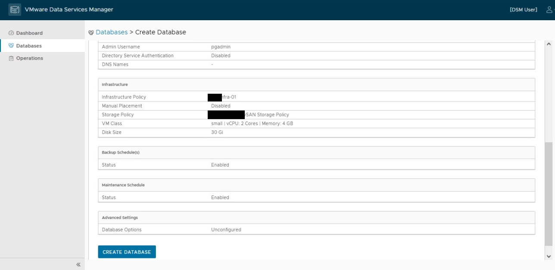Viewport: 555px width, 270px height.
Task: Click the Manual Placement label
Action: point(122,106)
